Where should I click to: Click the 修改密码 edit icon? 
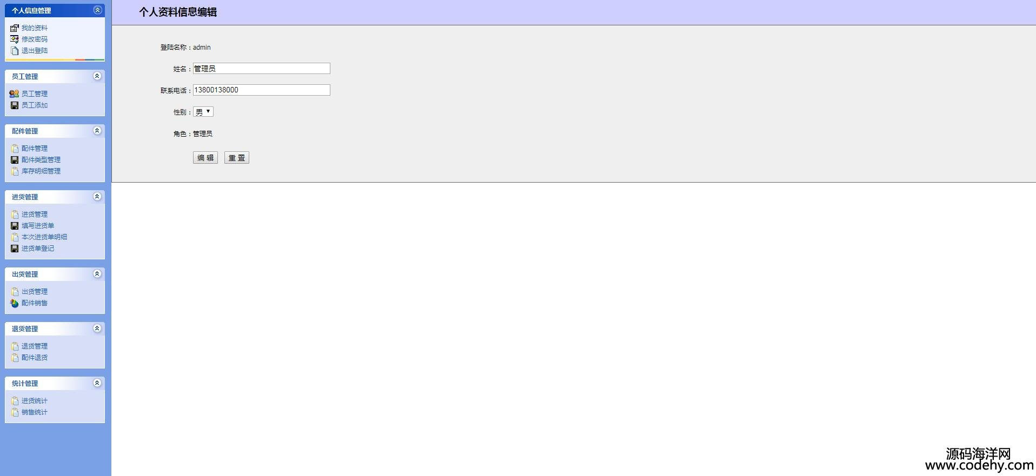pyautogui.click(x=15, y=39)
